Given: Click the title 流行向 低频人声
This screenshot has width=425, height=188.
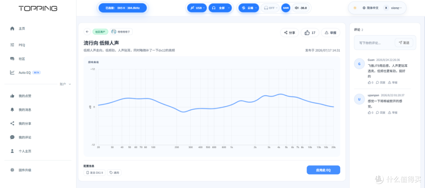Looking at the screenshot, I should coord(102,43).
